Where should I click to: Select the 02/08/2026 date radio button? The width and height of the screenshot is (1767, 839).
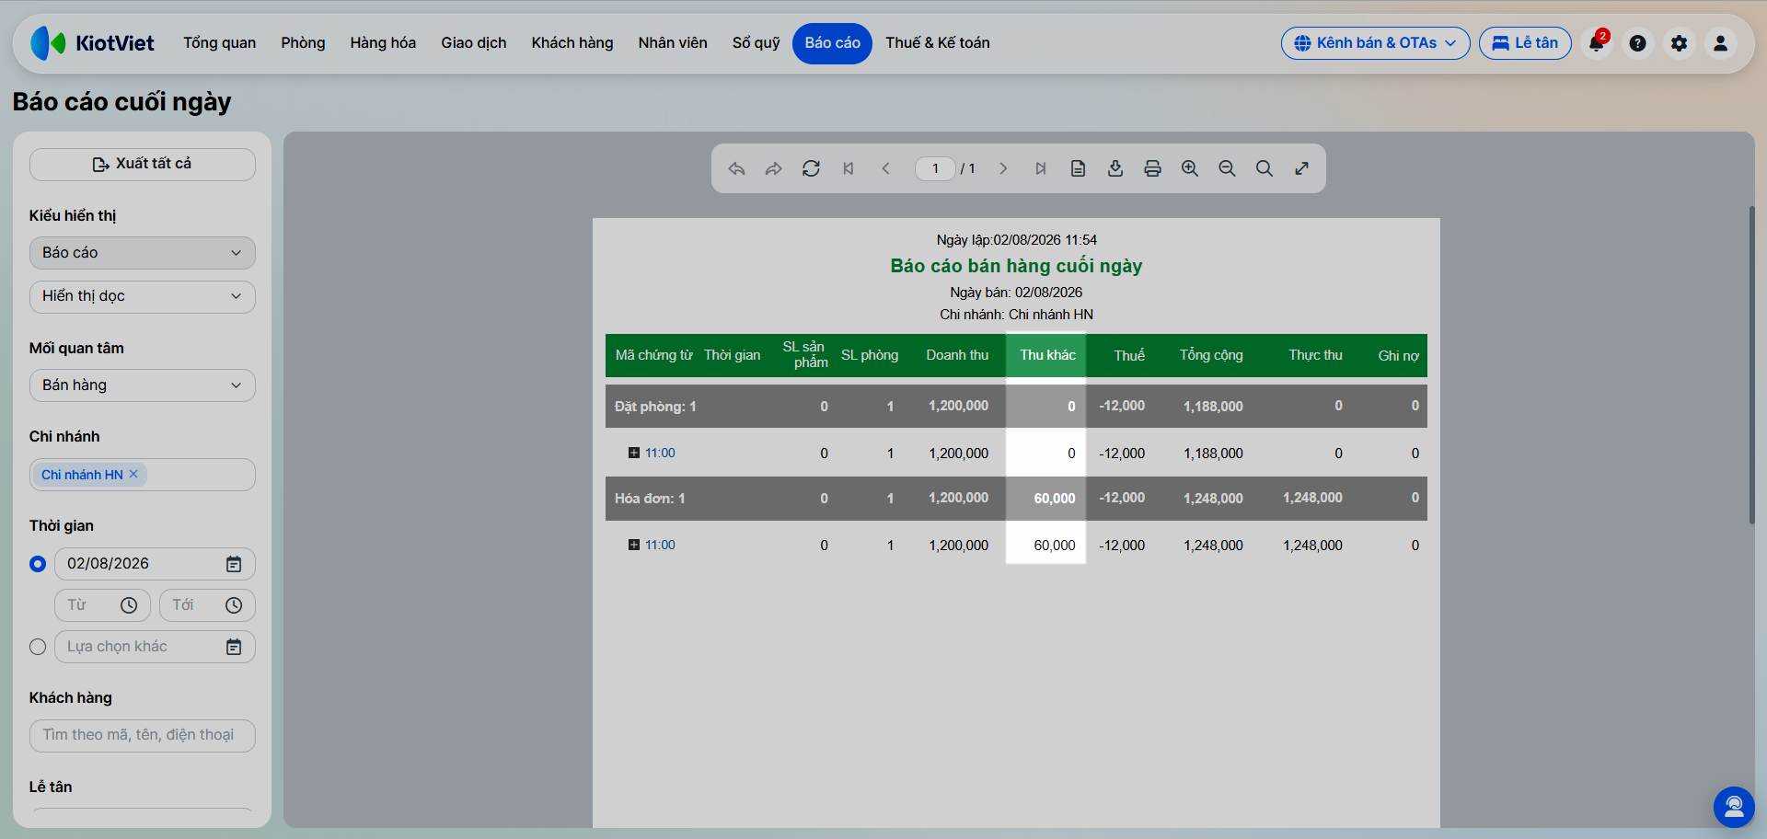pos(38,564)
